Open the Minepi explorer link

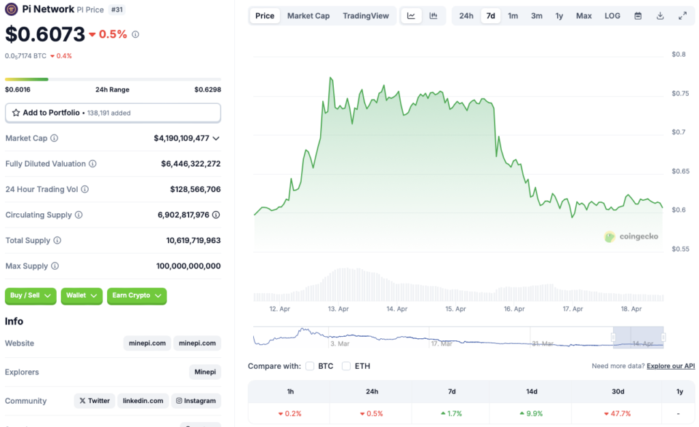[x=205, y=372]
